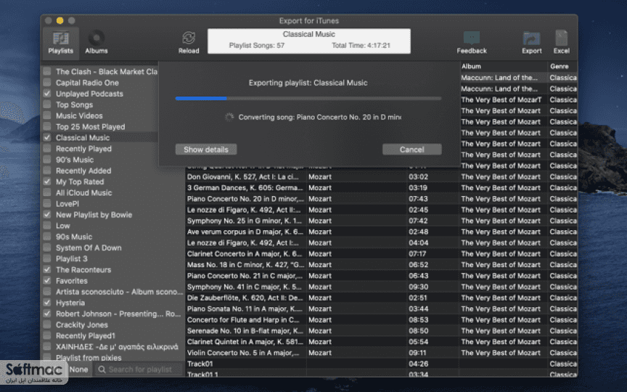Select the ΧΑΙΝΗΔΕΣ playlist entry
Image resolution: width=627 pixels, height=392 pixels.
pyautogui.click(x=117, y=347)
